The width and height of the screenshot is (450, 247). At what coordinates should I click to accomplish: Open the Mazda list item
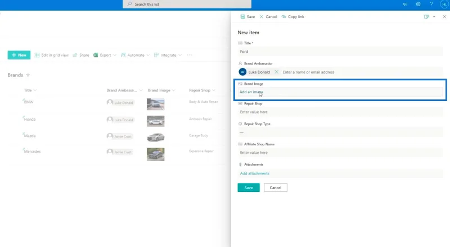click(30, 136)
